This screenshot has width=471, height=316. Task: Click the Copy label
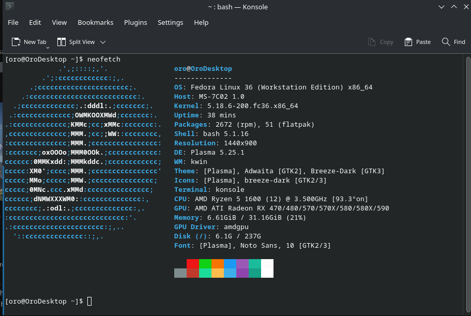point(386,42)
